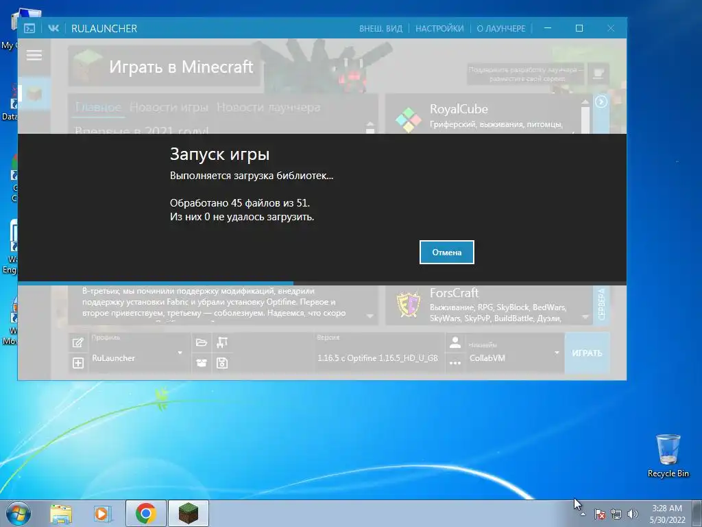Expand the RuLauncher profile dropdown

tap(180, 353)
